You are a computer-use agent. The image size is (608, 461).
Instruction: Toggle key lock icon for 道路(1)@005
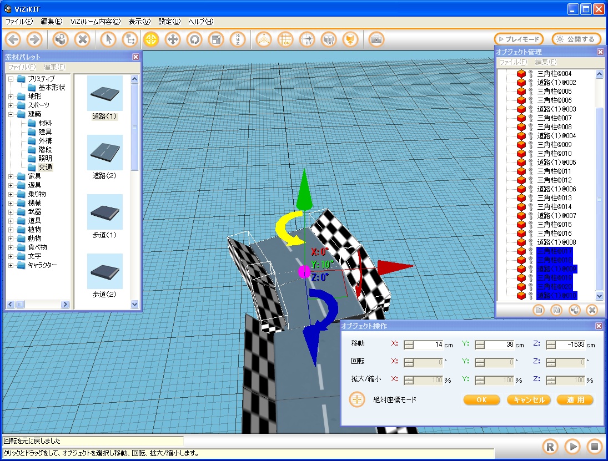point(531,163)
